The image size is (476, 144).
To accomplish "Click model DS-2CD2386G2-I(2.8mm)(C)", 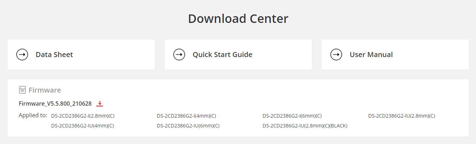I will [x=83, y=116].
